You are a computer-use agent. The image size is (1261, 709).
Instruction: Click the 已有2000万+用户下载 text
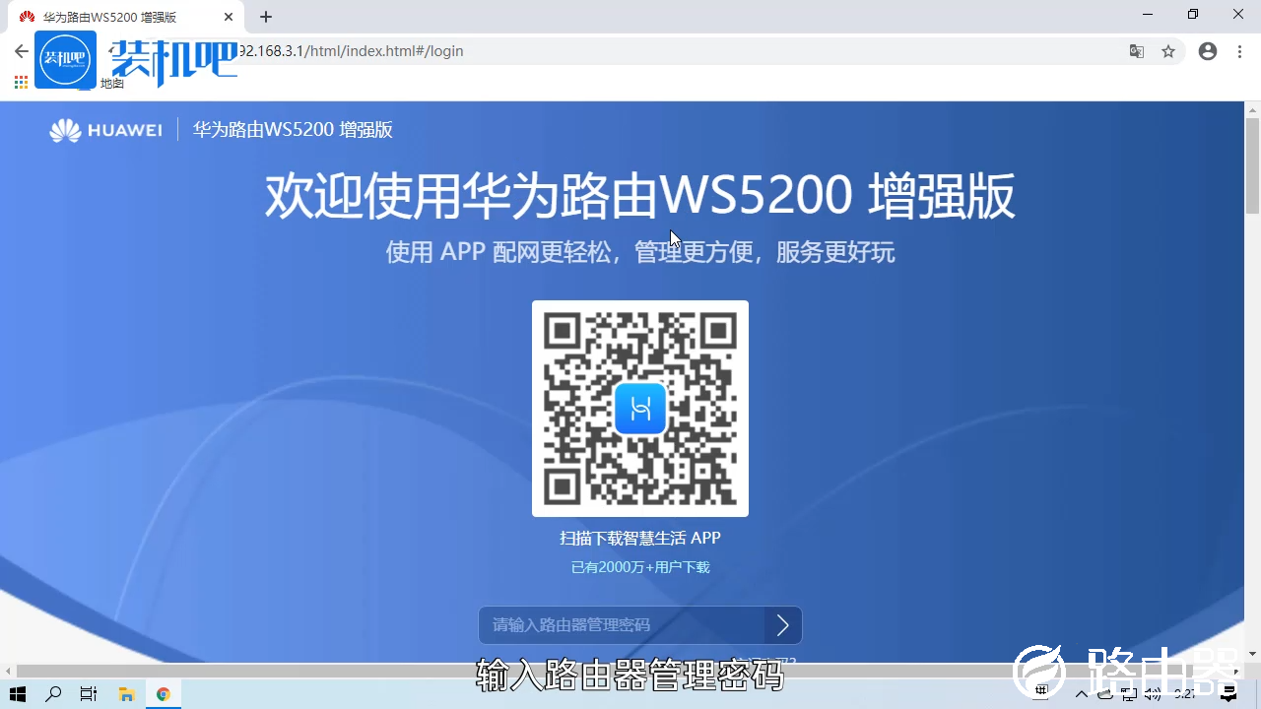[640, 567]
